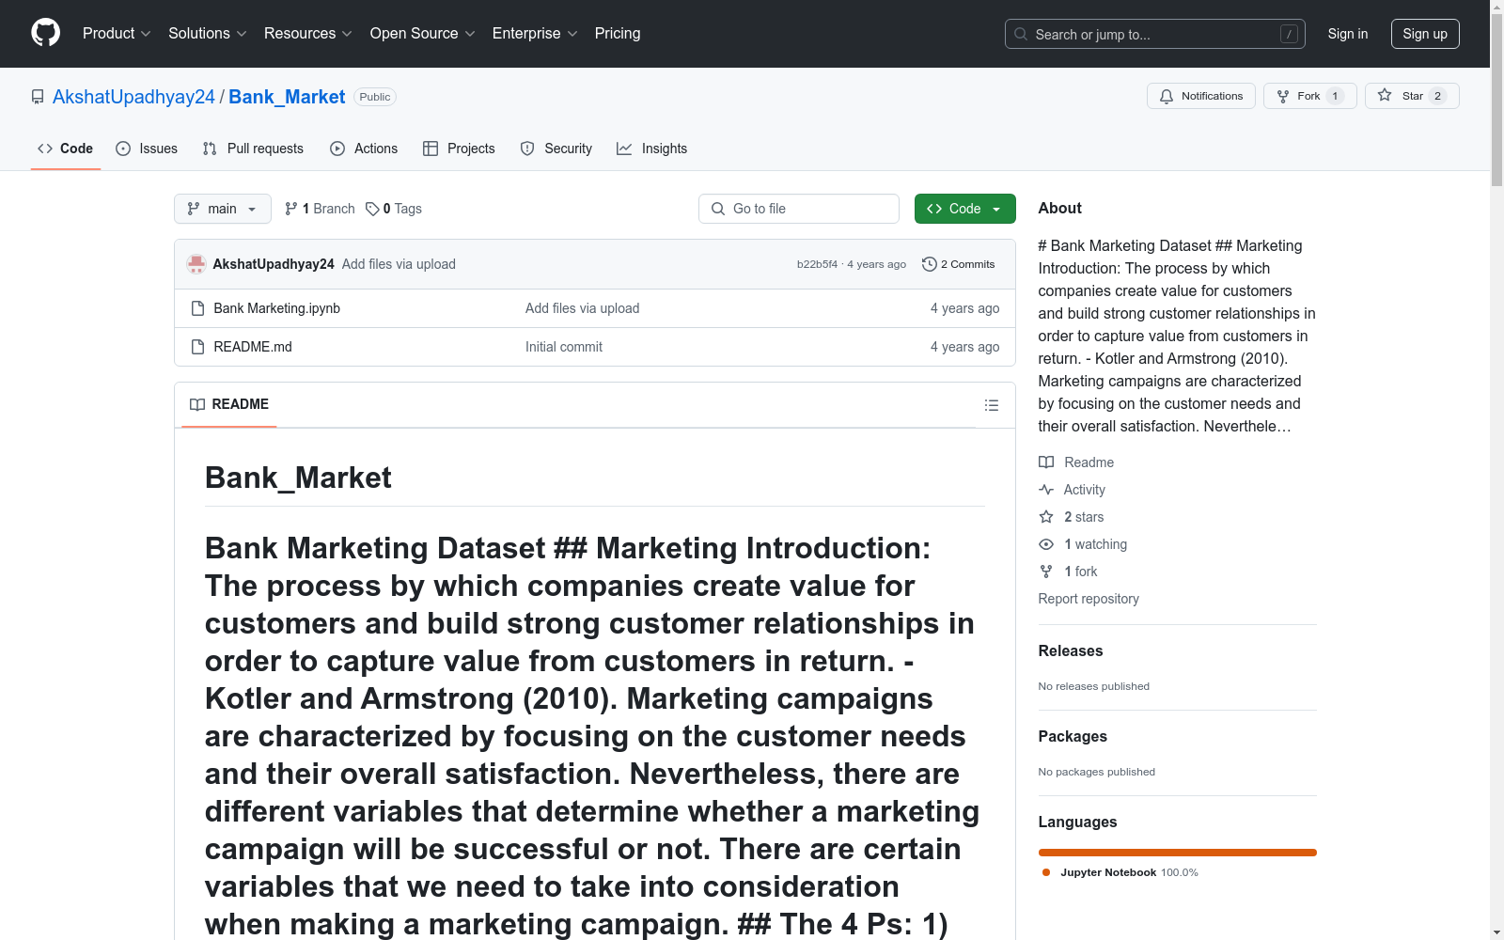Viewport: 1504px width, 940px height.
Task: Open the Packages heading link
Action: click(1073, 736)
